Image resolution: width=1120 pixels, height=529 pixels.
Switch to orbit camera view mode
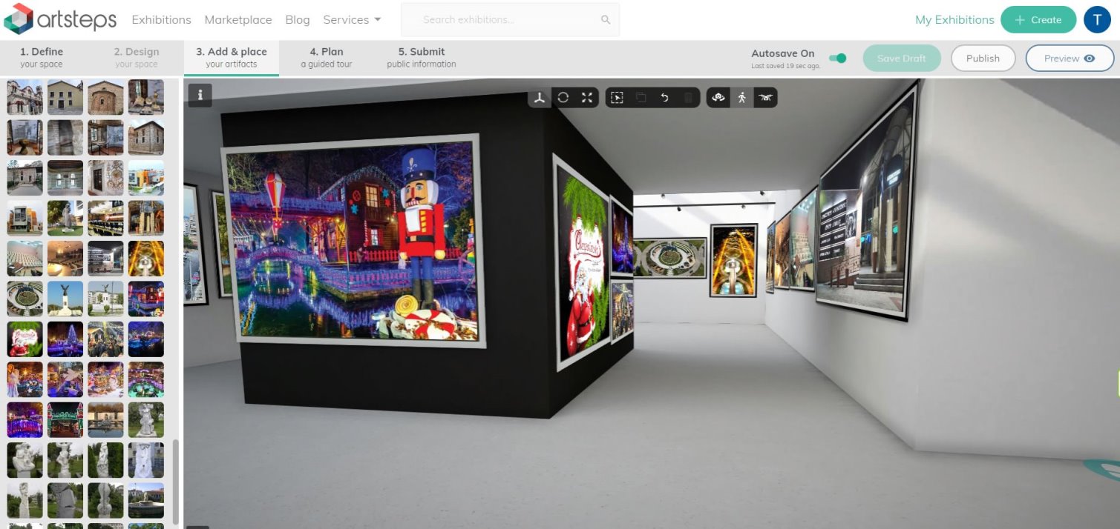click(718, 98)
